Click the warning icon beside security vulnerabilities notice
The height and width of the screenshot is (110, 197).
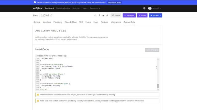tap(38, 101)
